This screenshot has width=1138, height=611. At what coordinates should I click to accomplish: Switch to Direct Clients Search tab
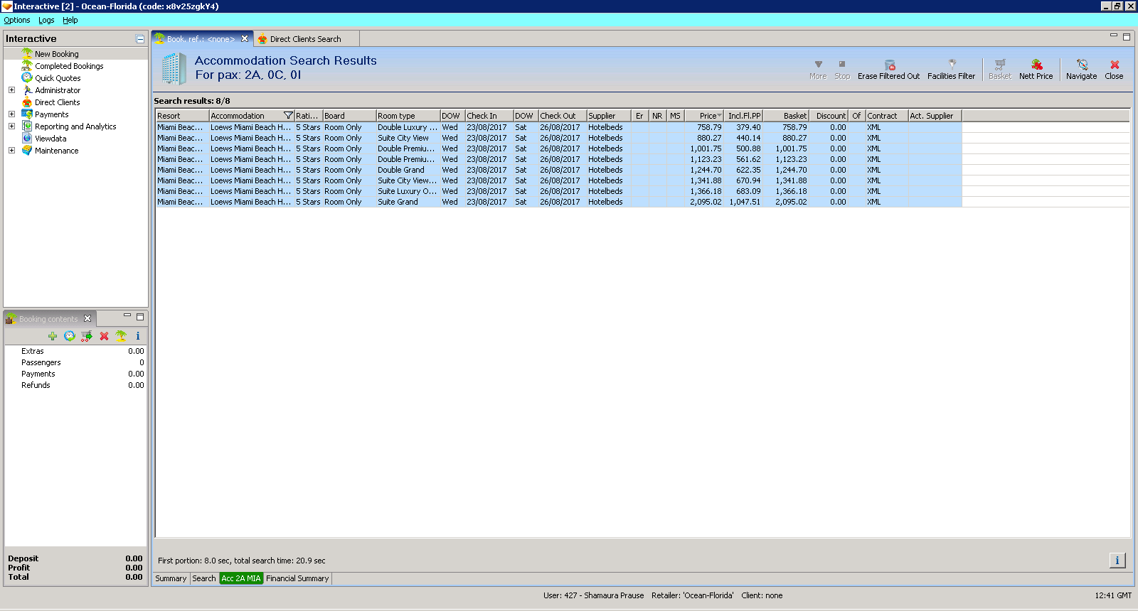click(x=305, y=39)
